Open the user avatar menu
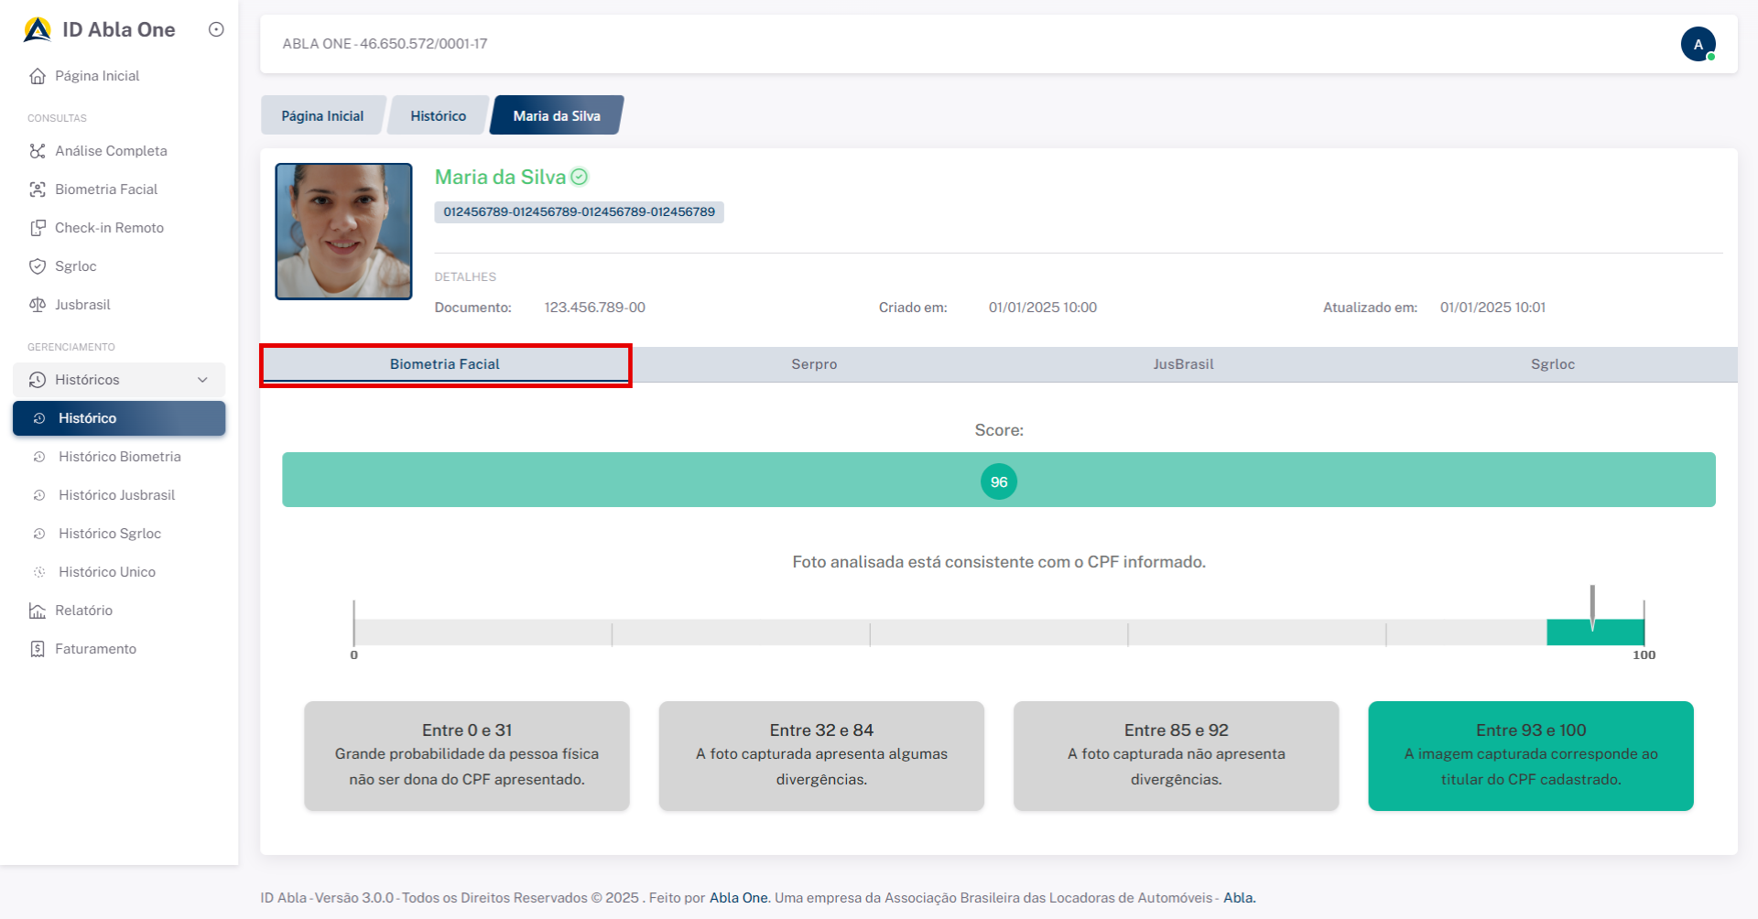The height and width of the screenshot is (919, 1758). pos(1698,44)
